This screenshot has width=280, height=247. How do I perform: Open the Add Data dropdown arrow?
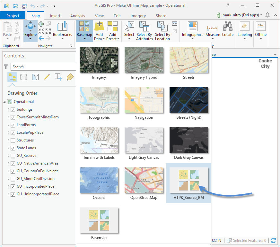pyautogui.click(x=104, y=39)
